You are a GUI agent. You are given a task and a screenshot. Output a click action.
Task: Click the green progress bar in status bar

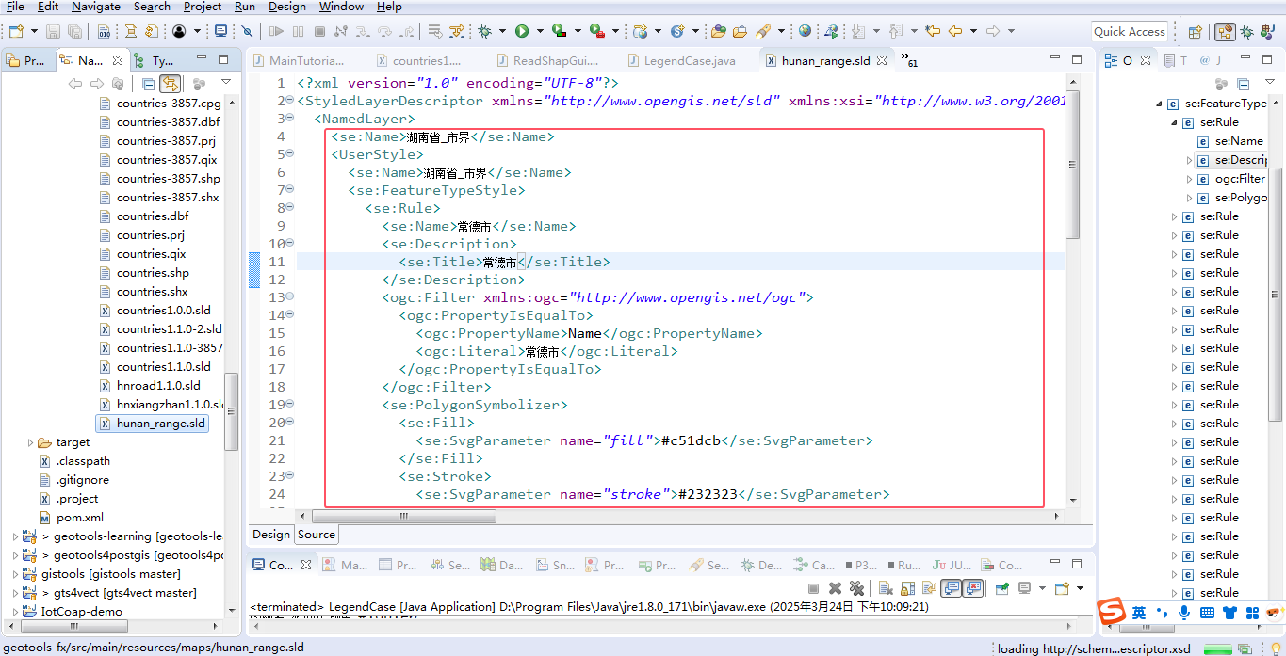coord(1216,648)
